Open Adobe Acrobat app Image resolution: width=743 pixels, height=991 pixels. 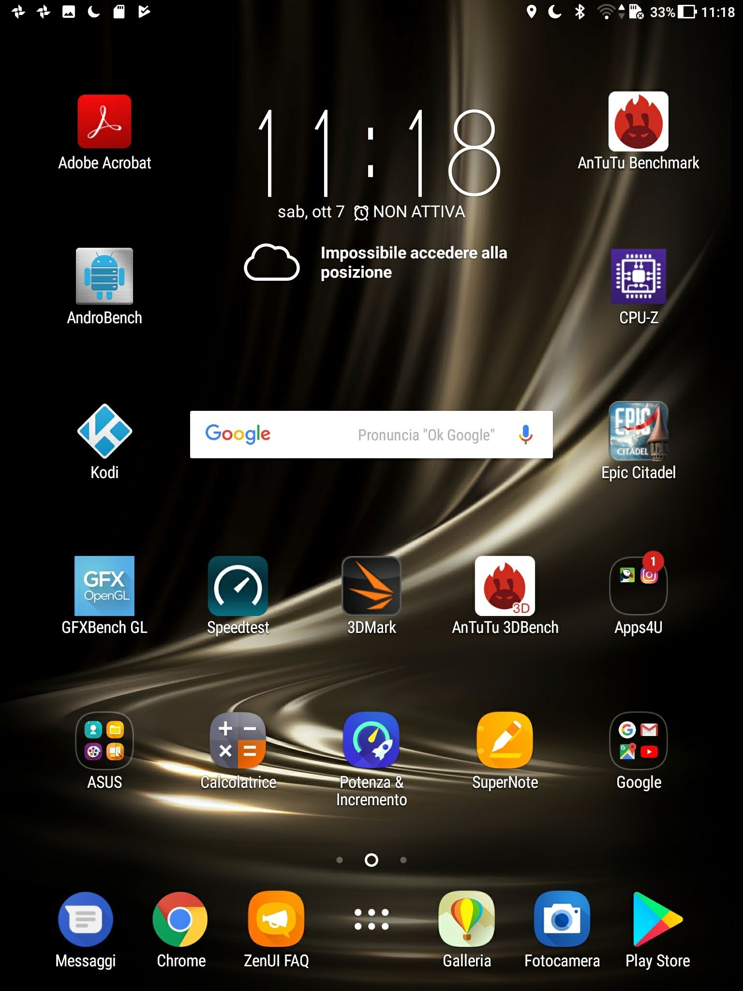[104, 121]
